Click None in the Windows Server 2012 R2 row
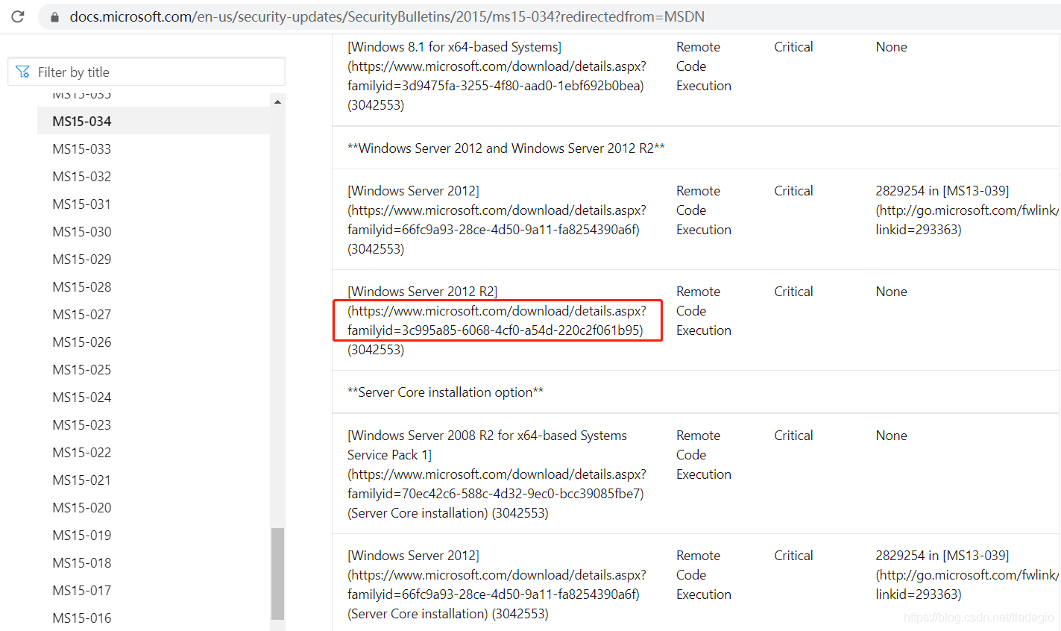 891,291
